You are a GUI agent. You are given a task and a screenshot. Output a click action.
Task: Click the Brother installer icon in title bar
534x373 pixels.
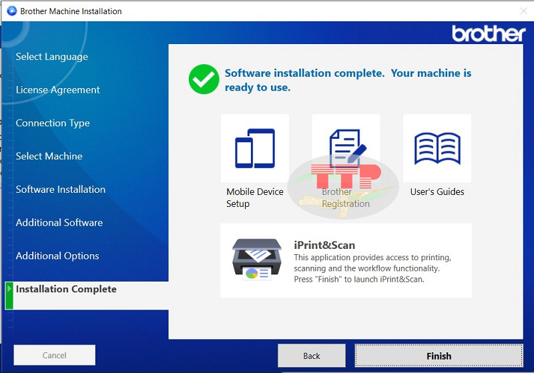click(x=11, y=11)
